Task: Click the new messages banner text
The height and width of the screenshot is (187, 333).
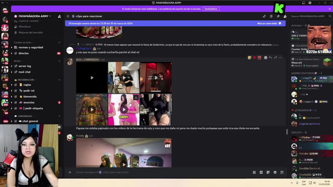Action: point(100,23)
